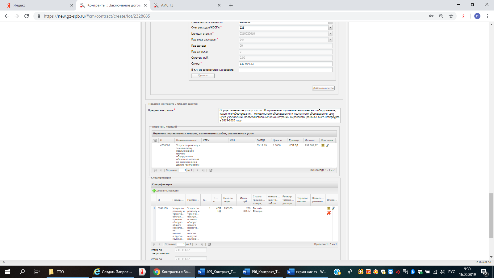
Task: Click ОКПД2 column header in positions list
Action: point(263,140)
